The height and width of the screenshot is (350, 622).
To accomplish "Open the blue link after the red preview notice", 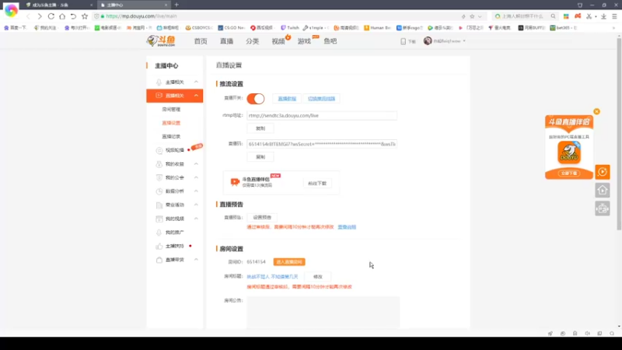I will click(347, 227).
